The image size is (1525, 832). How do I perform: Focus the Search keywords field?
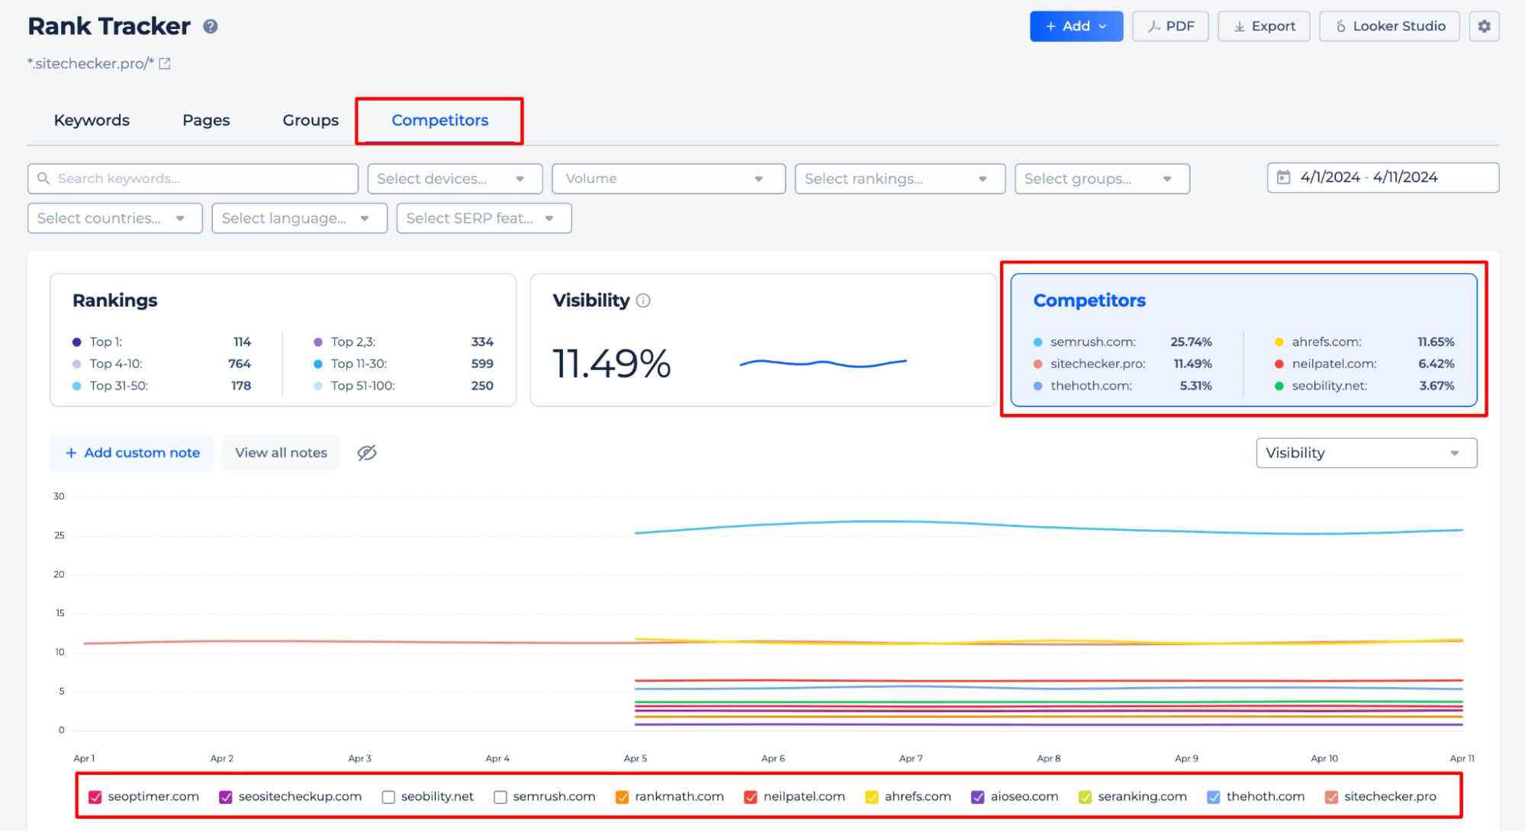tap(193, 178)
